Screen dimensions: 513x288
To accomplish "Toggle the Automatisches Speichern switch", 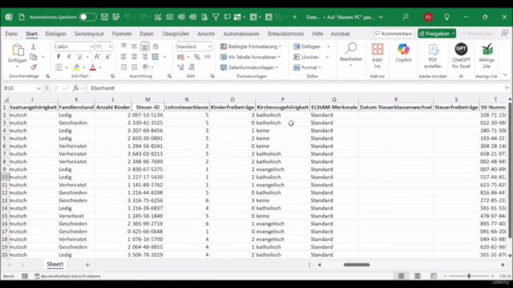I will (x=87, y=17).
